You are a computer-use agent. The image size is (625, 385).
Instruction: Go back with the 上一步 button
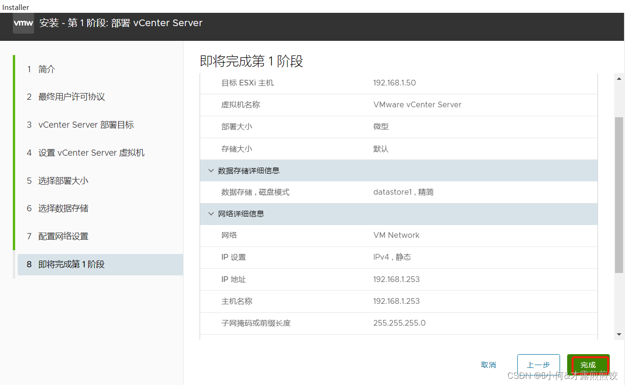click(x=538, y=365)
